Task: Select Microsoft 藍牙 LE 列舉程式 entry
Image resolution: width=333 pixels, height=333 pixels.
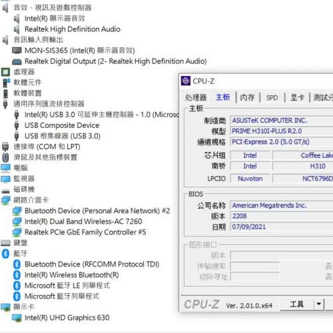Action: [x=67, y=286]
